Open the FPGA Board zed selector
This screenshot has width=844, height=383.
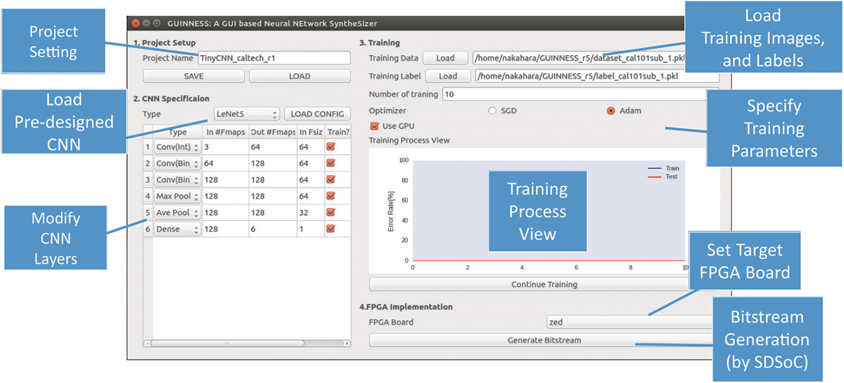pos(628,322)
